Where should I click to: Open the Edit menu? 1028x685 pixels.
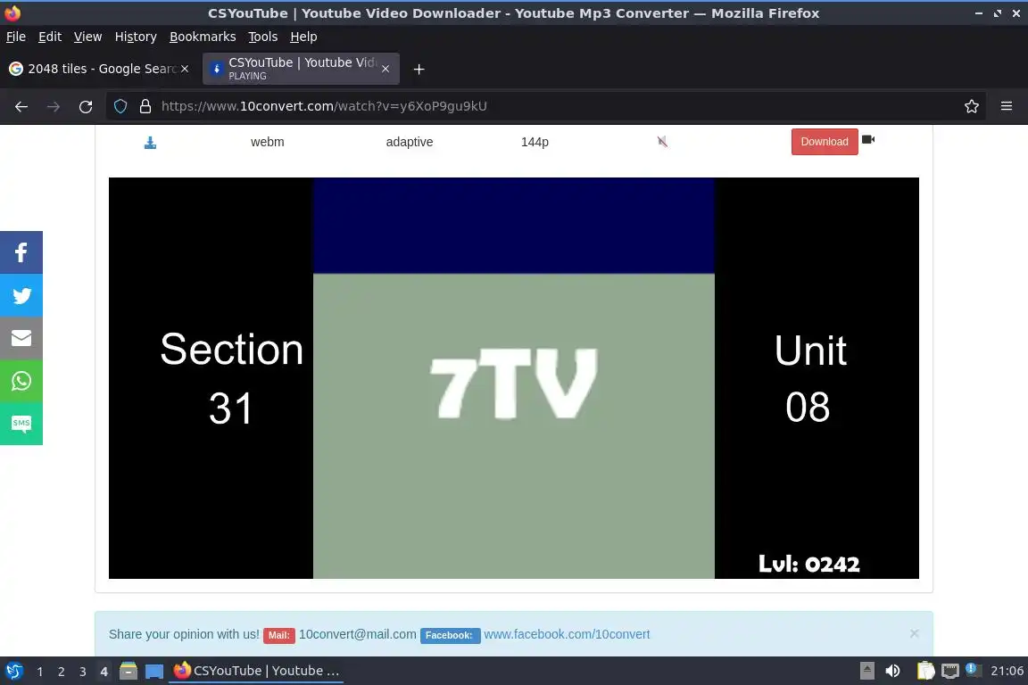click(x=50, y=37)
